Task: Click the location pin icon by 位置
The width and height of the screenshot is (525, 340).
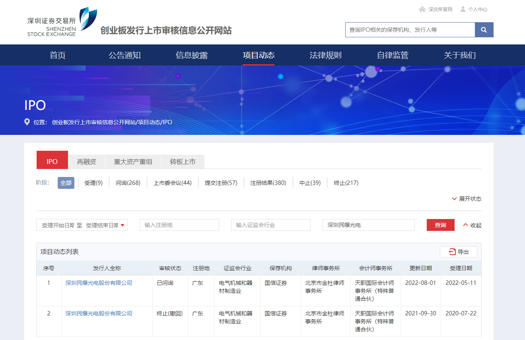Action: pyautogui.click(x=27, y=122)
